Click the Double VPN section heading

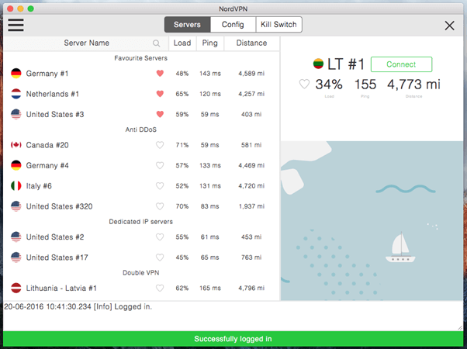point(140,273)
